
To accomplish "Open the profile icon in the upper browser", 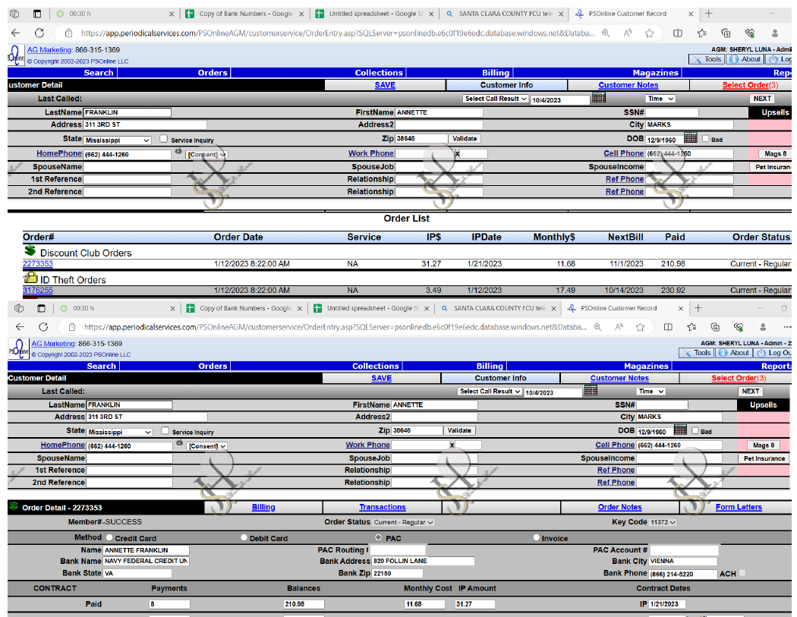I will (x=775, y=33).
